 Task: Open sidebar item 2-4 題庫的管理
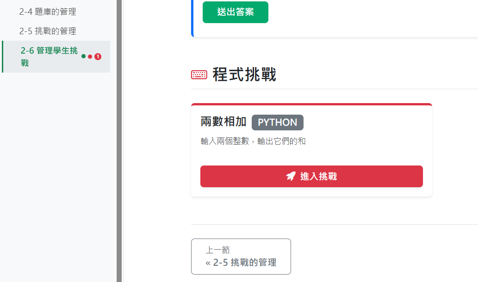coord(48,12)
